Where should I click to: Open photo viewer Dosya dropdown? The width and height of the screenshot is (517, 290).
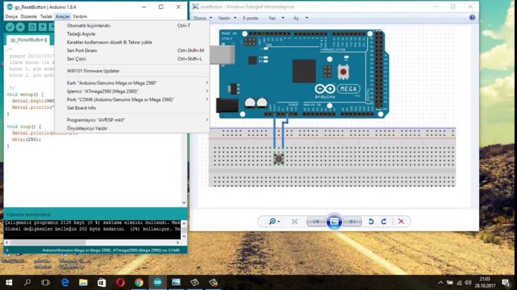tap(202, 18)
